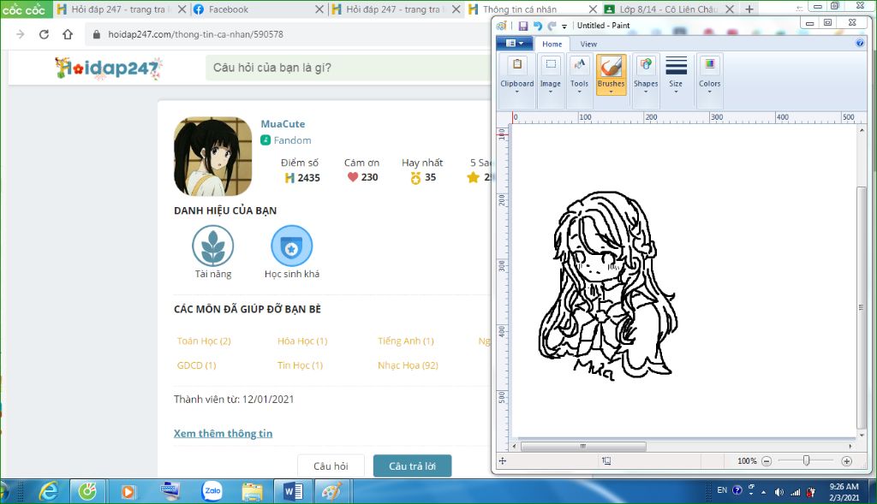
Task: Open Microsoft Word from the taskbar
Action: [x=292, y=492]
